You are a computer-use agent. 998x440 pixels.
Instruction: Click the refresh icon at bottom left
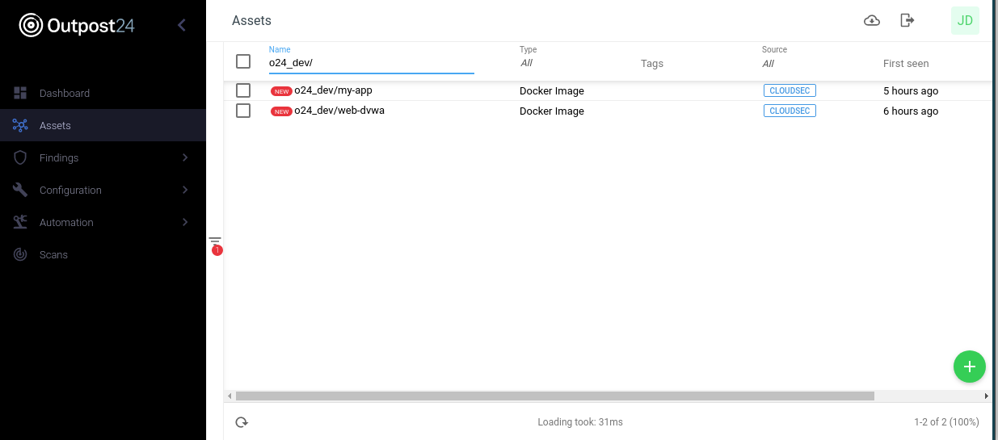(242, 422)
